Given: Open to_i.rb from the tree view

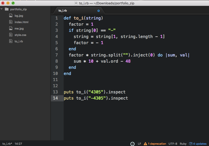Looking at the screenshot, I should click(x=19, y=41).
